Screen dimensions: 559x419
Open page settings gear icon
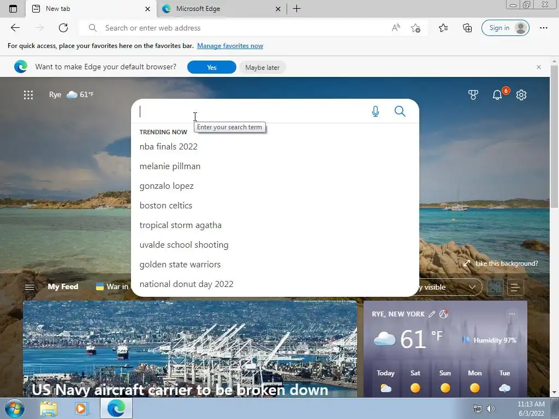(x=521, y=95)
